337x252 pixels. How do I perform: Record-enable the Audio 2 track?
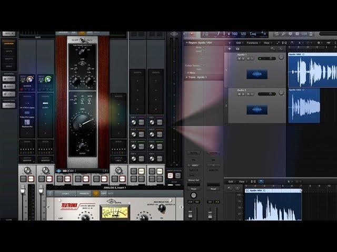pos(248,94)
